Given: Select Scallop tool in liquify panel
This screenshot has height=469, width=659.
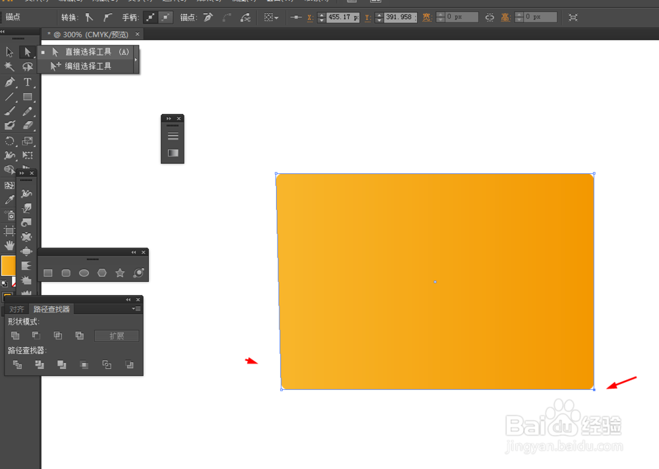Looking at the screenshot, I should pos(26,265).
